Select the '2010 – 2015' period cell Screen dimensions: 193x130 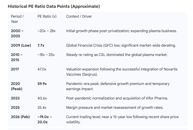point(17,57)
